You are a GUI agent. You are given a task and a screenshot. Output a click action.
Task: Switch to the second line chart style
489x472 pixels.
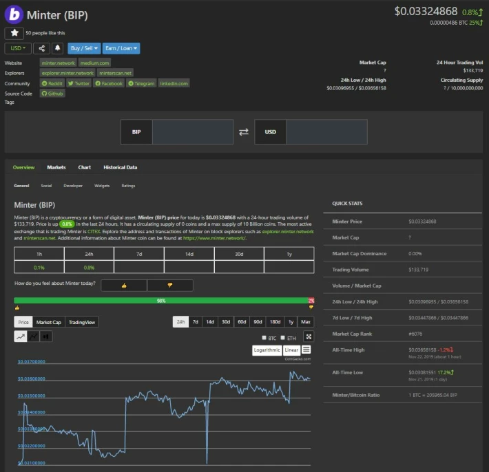[33, 336]
